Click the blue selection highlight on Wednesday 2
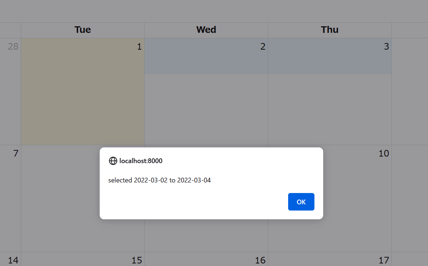The height and width of the screenshot is (266, 428). pyautogui.click(x=206, y=56)
